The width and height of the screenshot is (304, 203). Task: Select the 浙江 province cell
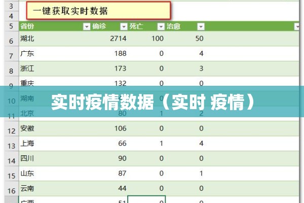55,69
